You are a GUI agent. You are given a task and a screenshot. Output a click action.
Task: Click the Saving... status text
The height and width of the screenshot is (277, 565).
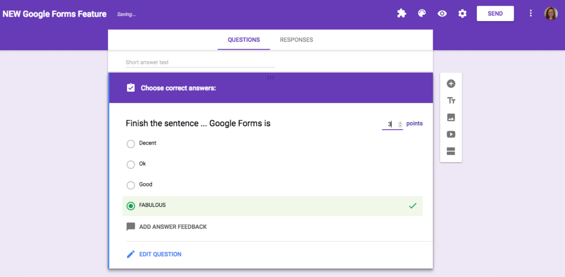126,15
